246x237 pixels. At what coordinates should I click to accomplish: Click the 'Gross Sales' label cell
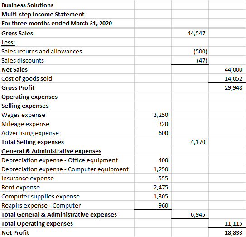(x=17, y=33)
